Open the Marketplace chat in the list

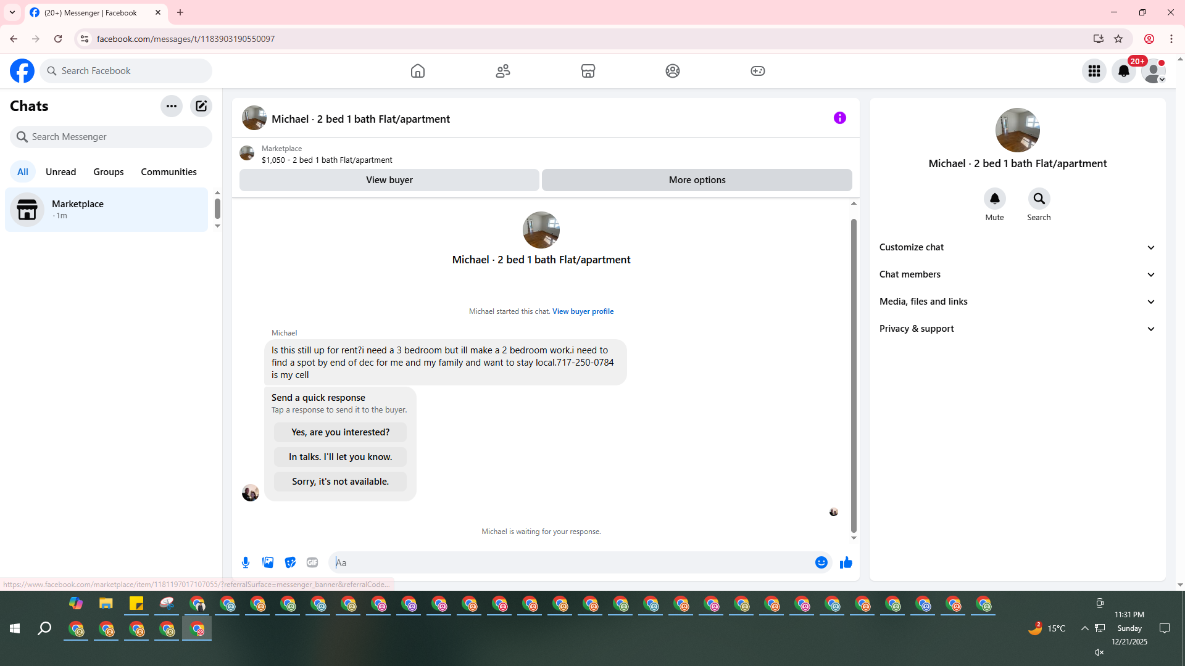(107, 210)
